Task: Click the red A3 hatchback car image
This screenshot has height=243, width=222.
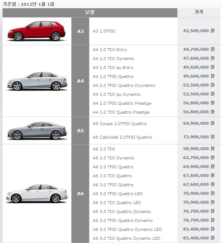Action: point(37,31)
